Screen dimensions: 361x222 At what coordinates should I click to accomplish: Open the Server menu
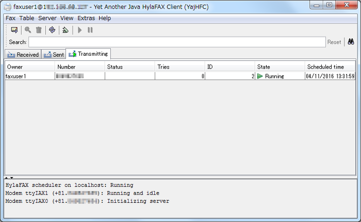(47, 18)
